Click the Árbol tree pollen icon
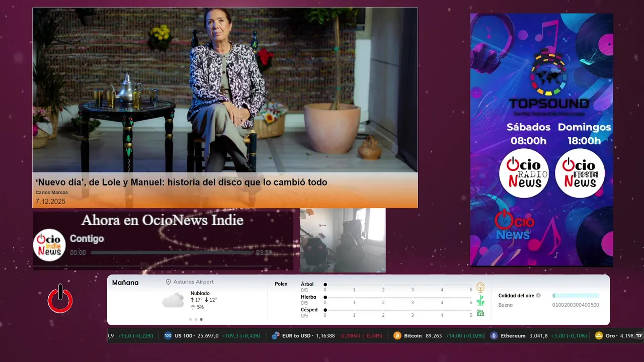Screen dimensions: 644x362 [480, 287]
